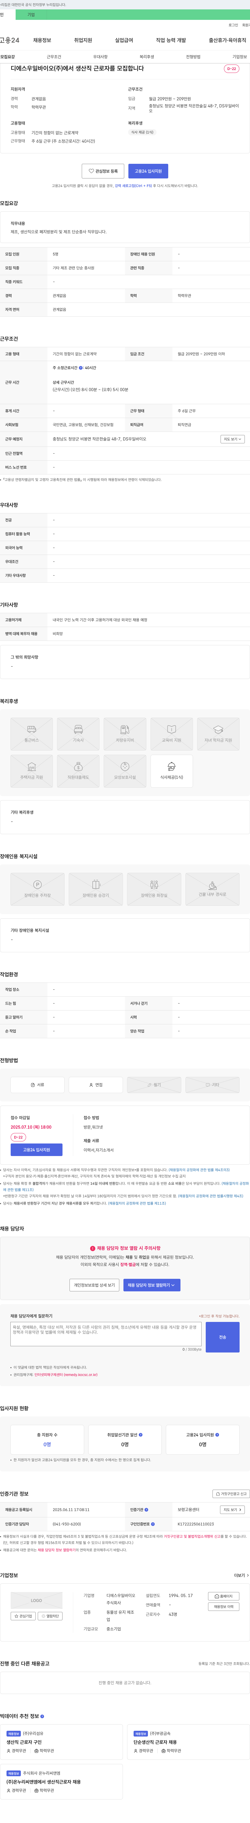Screen dimensions: 250x1823
Task: Click the help icon beside 인증기관 label
Action: pyautogui.click(x=146, y=1510)
